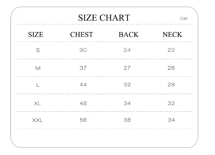Select the BACK column header
The width and height of the screenshot is (215, 155).
pos(129,35)
